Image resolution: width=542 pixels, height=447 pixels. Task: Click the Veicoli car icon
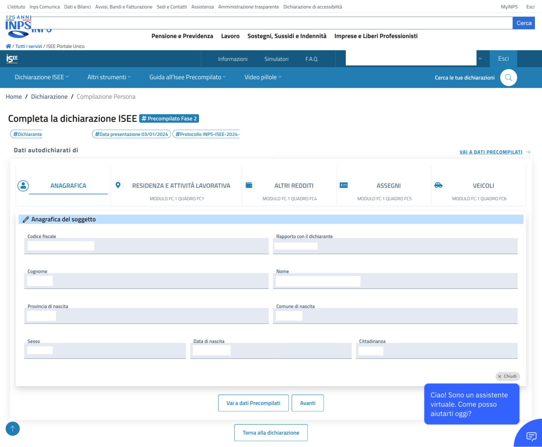tap(439, 185)
